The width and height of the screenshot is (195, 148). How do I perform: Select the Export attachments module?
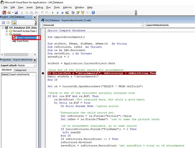tap(27, 38)
